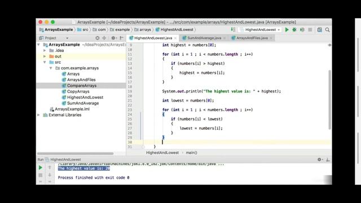361x203 pixels.
Task: Close the SumAndAverage.java tab
Action: 224,38
